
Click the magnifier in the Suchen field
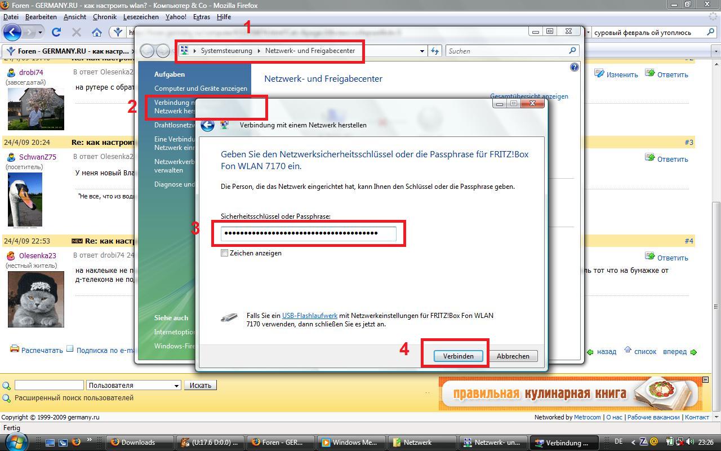pyautogui.click(x=573, y=51)
